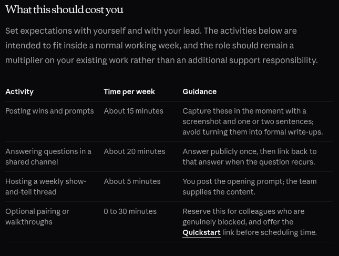Viewport: 339px width, 256px height.
Task: Click the 'About 5 minutes' cell
Action: (132, 181)
